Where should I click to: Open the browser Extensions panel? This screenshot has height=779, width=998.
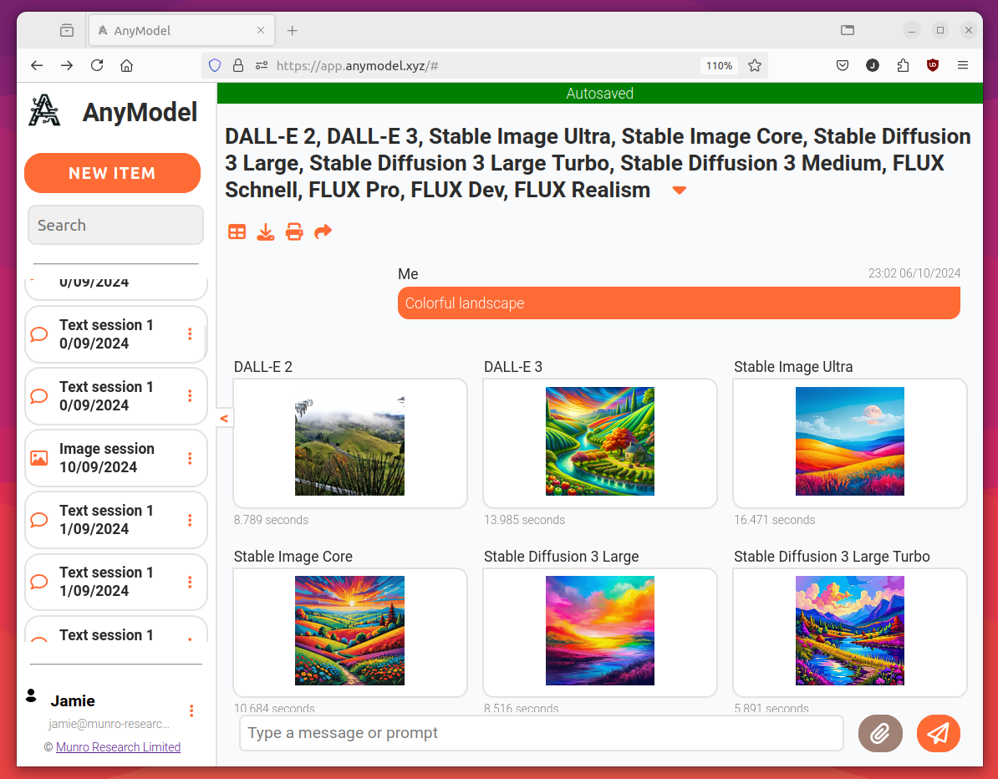(x=903, y=65)
